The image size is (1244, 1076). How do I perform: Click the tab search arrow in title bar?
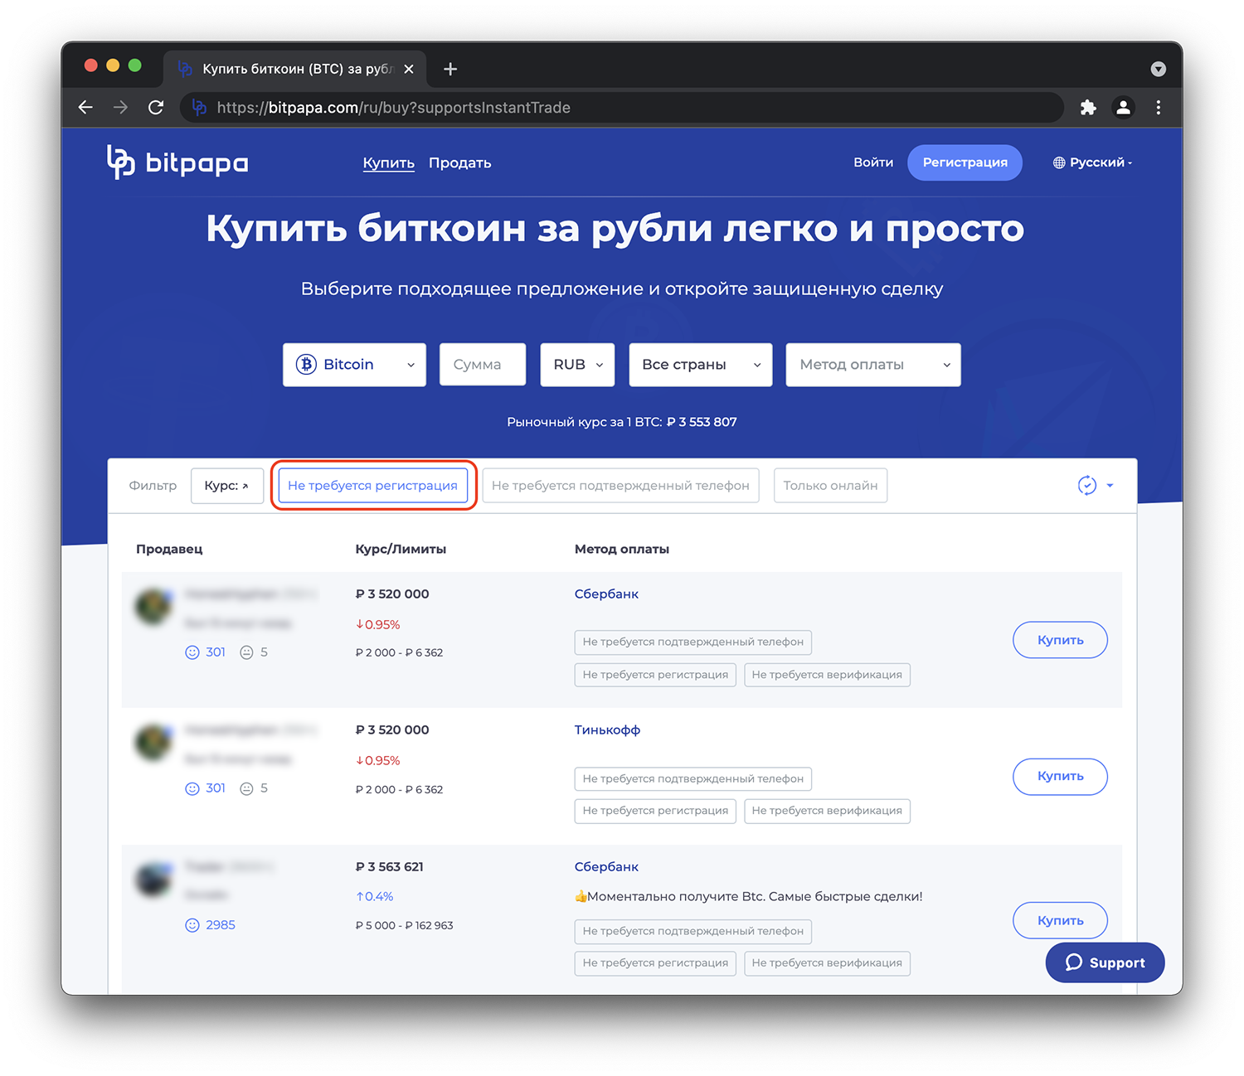(1159, 69)
